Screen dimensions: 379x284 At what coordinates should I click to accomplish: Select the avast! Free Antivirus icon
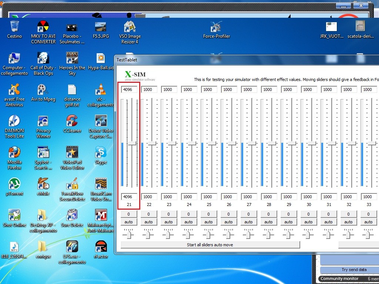14,89
